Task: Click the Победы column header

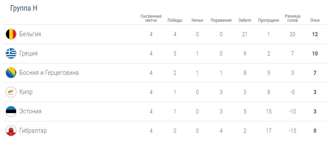Action: [175, 20]
